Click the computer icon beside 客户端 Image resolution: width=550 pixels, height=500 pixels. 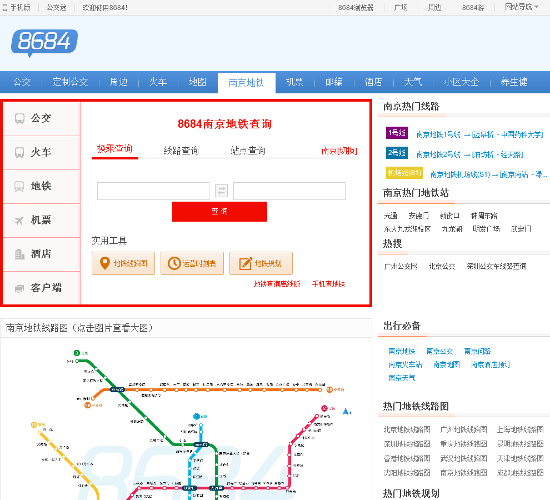tap(19, 288)
